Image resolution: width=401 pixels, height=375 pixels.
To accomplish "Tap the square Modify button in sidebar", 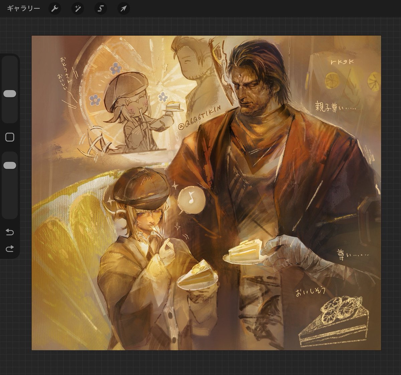I will click(x=10, y=137).
